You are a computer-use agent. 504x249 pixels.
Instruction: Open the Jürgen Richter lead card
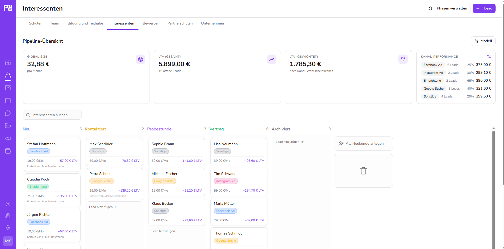click(52, 226)
